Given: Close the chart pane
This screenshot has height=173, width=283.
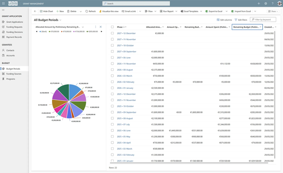Looking at the screenshot, I should 101,27.
